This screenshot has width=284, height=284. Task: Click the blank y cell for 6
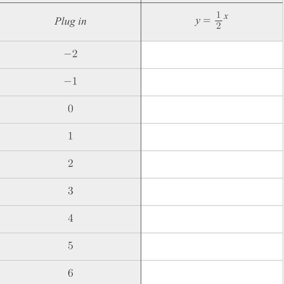click(x=212, y=273)
